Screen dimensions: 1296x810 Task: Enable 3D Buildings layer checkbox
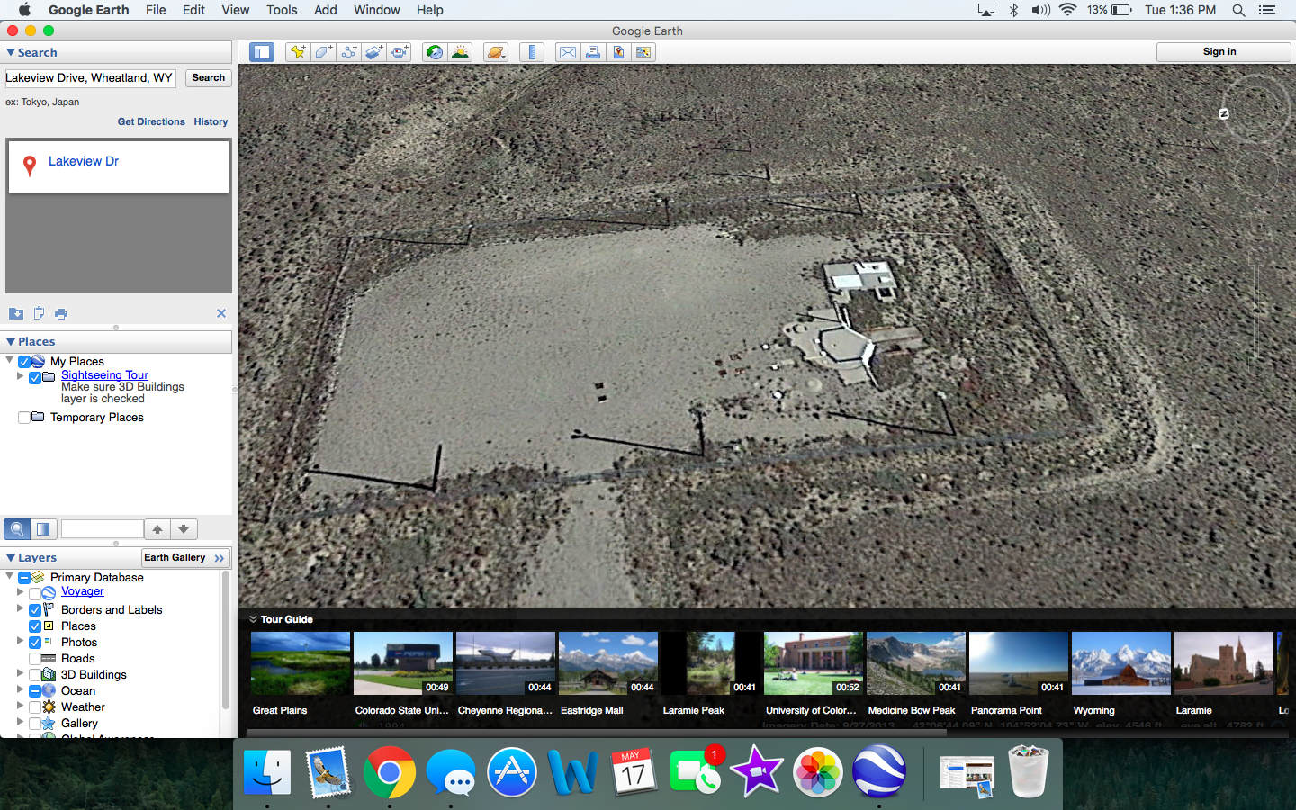coord(35,675)
